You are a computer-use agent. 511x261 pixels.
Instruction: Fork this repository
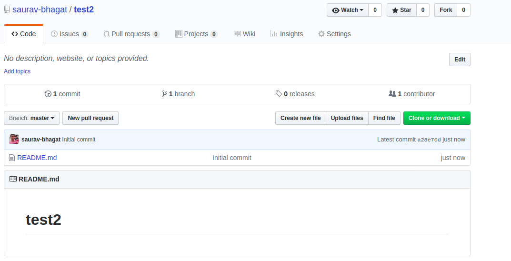(445, 10)
